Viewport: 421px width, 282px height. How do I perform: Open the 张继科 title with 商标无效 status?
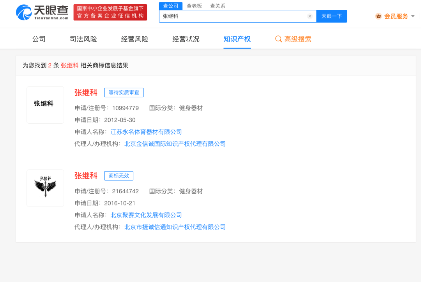86,176
